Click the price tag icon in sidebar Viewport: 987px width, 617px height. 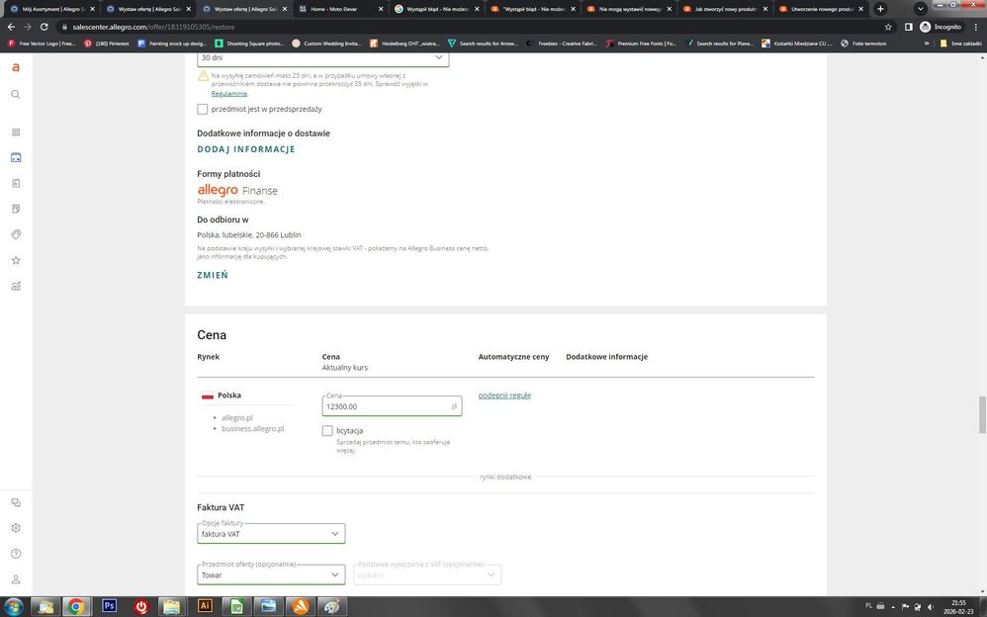point(15,235)
